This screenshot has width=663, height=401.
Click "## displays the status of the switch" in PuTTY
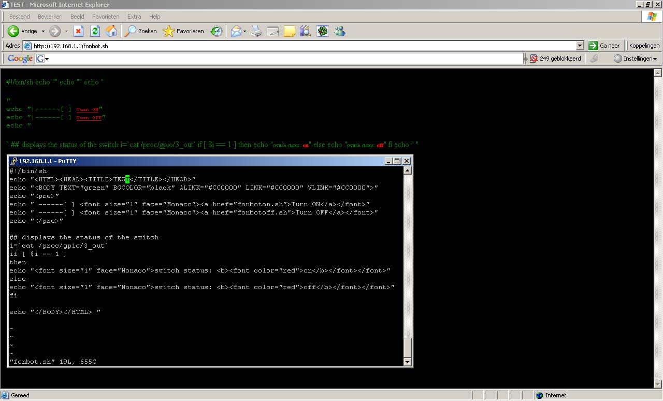(x=84, y=237)
